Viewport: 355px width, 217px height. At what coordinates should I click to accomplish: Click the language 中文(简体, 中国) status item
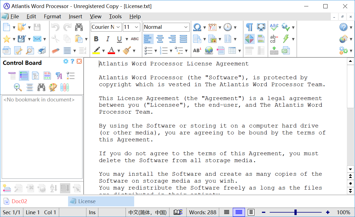coord(147,212)
